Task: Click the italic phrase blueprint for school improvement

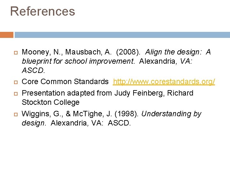Action: point(78,61)
